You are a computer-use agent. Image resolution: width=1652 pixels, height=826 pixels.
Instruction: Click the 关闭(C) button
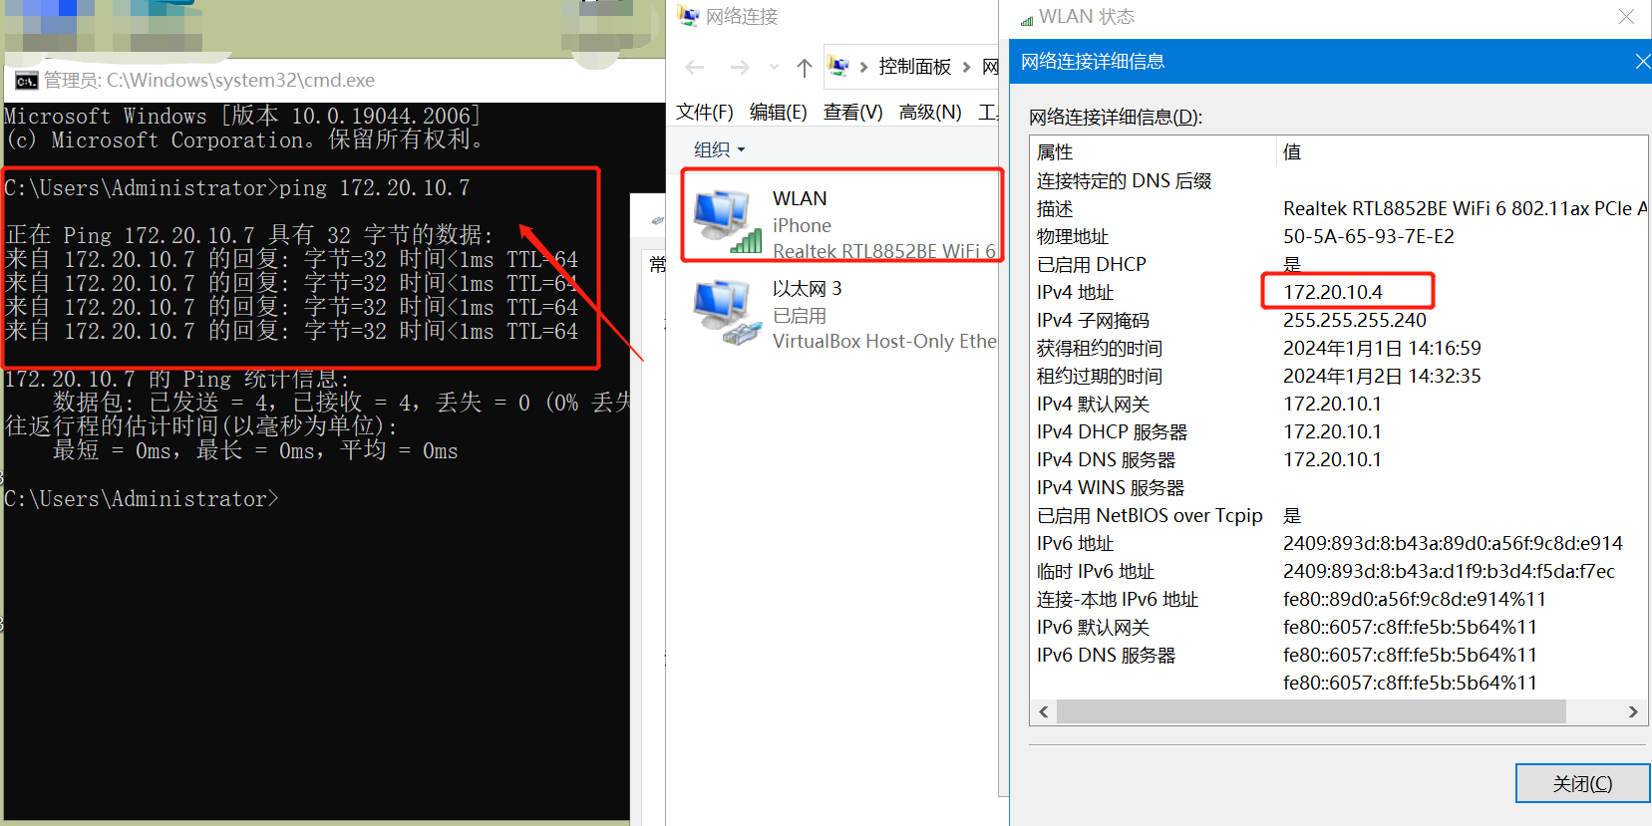pos(1581,783)
